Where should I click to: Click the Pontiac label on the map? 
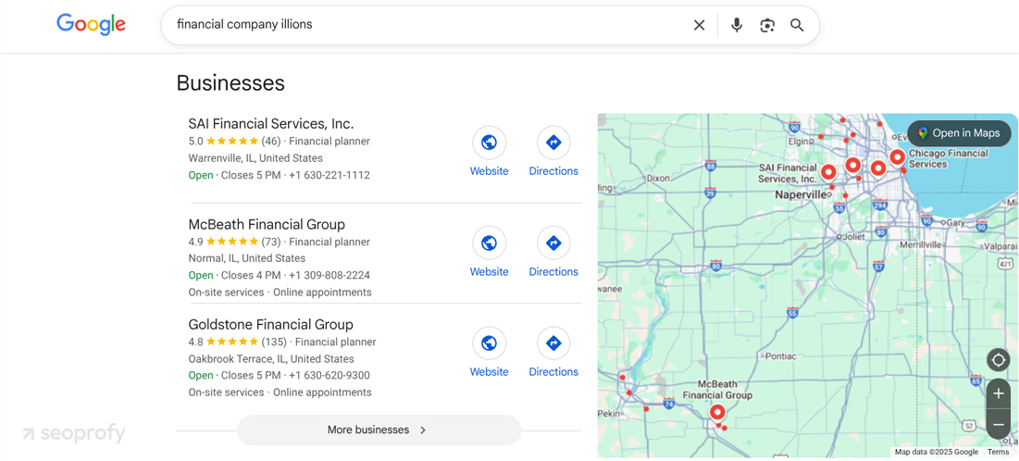pos(780,356)
